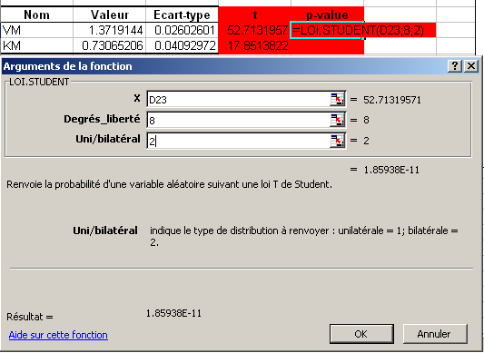Click the range selector icon for Uni/bilatéral field

(x=338, y=141)
